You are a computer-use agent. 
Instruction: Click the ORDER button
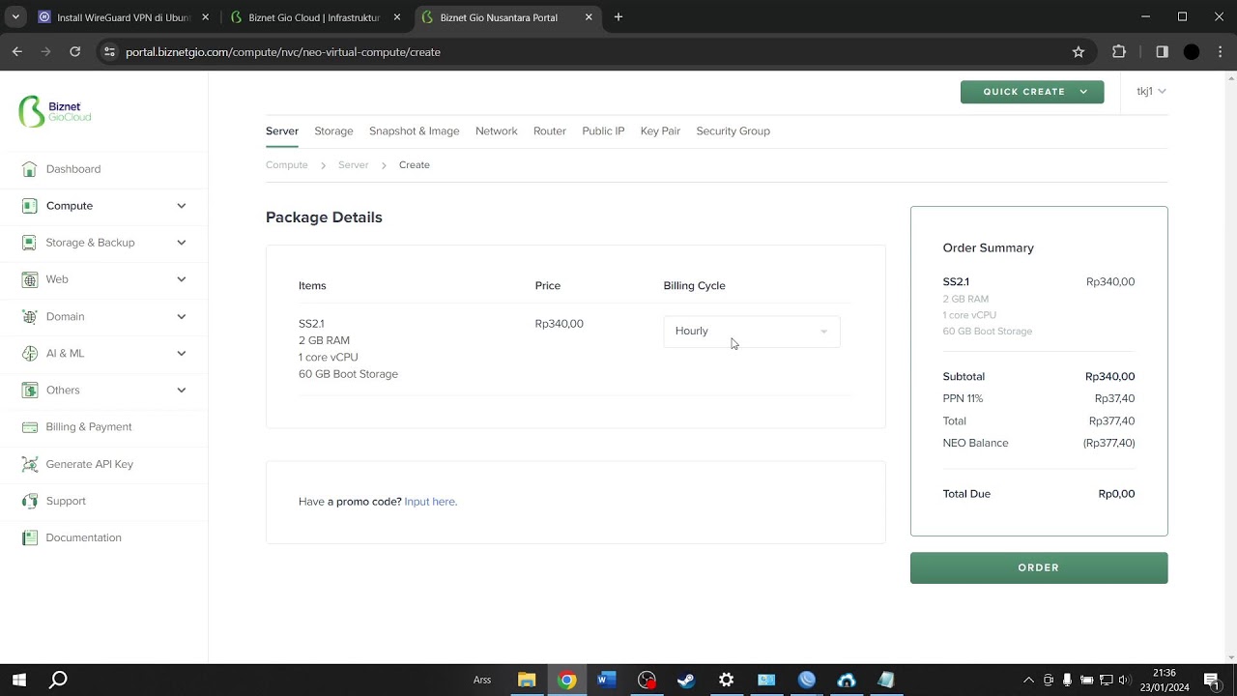coord(1039,568)
